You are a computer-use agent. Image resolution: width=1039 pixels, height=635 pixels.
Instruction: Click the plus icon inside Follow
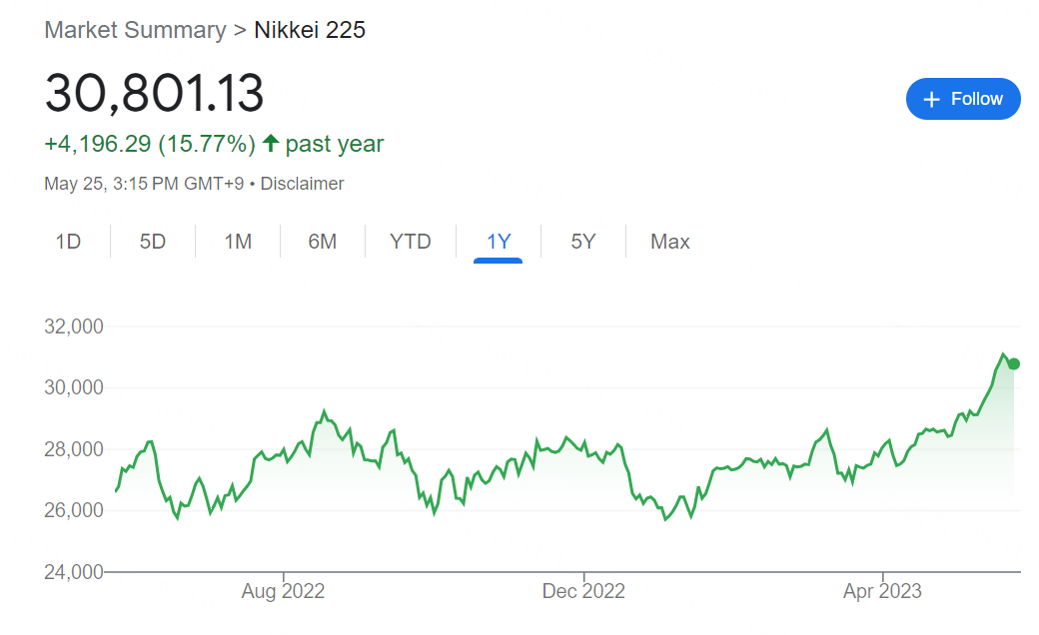[x=932, y=99]
